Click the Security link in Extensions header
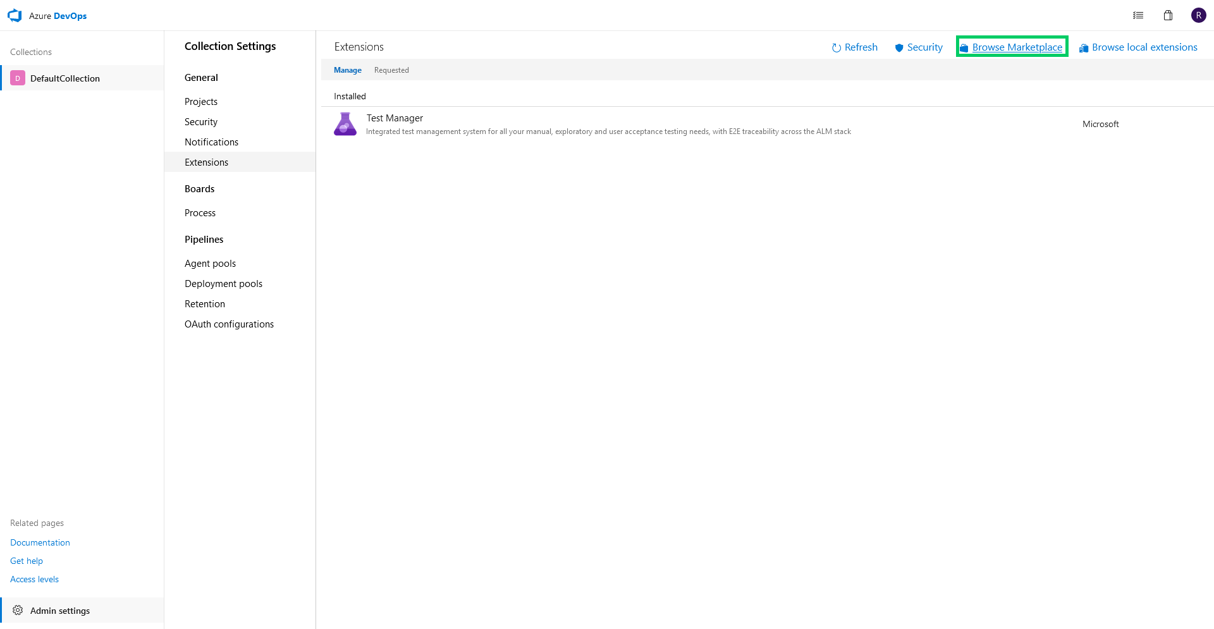 click(x=925, y=47)
